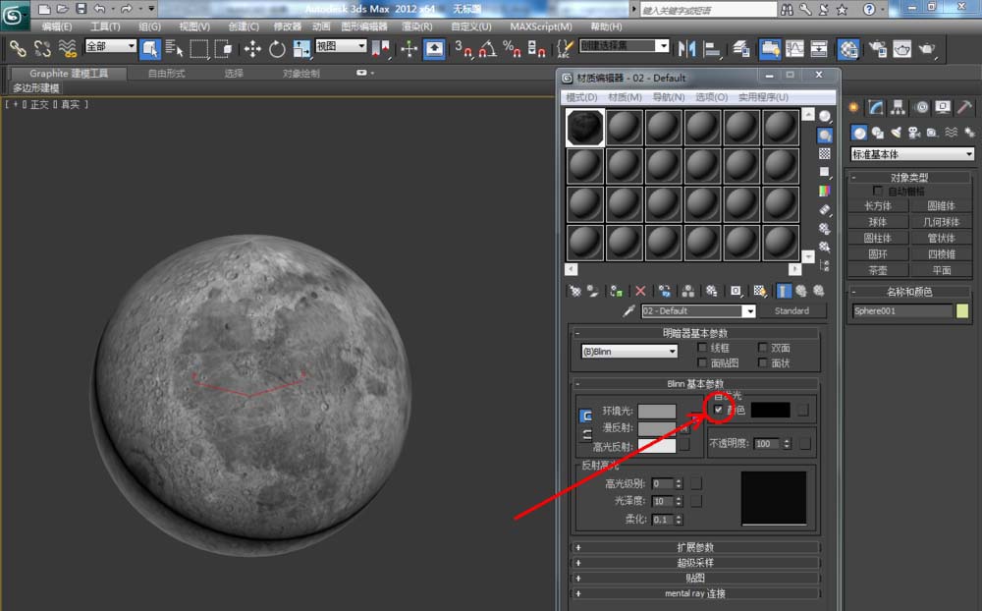Enable the 线框 wireframe checkbox

click(x=702, y=348)
